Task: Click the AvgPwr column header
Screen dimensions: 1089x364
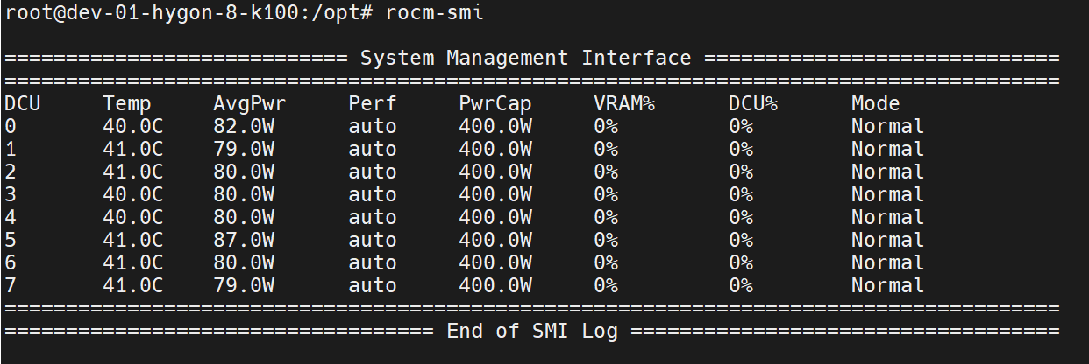Action: [250, 104]
